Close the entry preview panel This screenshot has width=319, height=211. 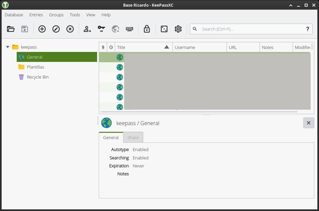[x=309, y=123]
